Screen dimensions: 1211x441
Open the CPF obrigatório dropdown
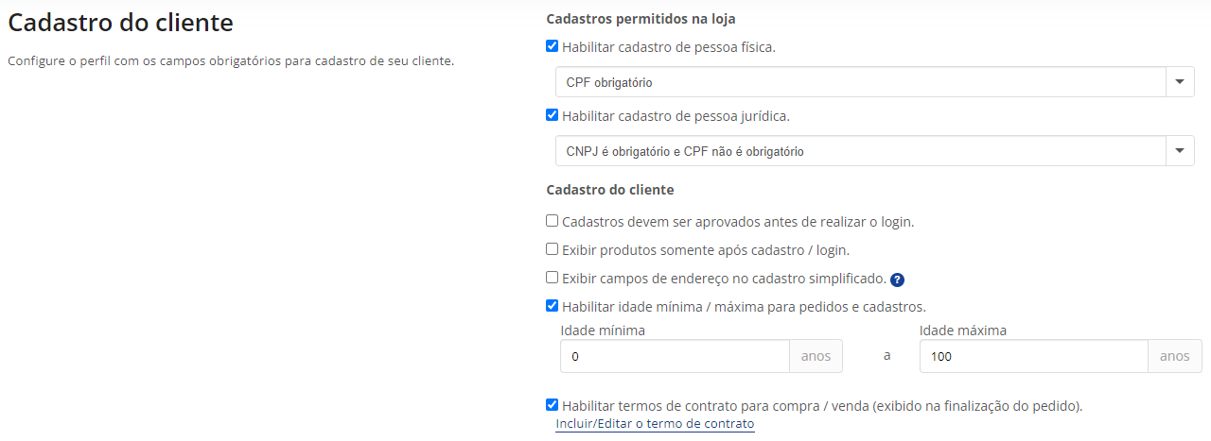[875, 82]
